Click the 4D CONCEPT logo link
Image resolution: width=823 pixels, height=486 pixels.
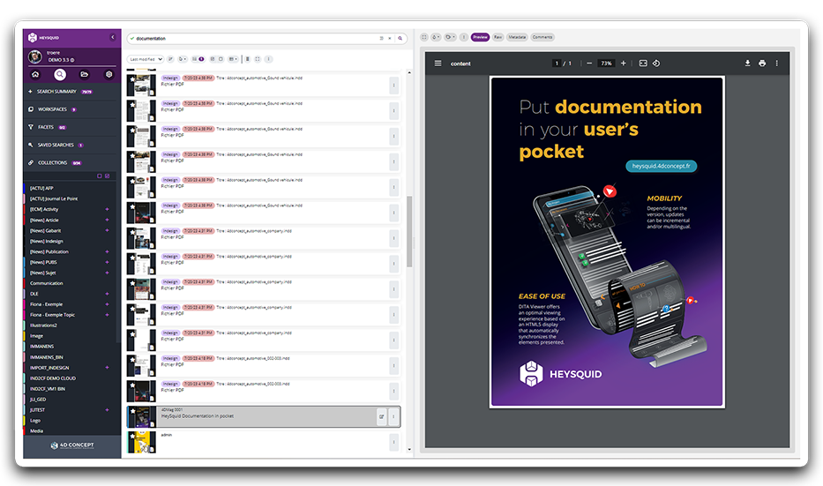click(x=72, y=445)
